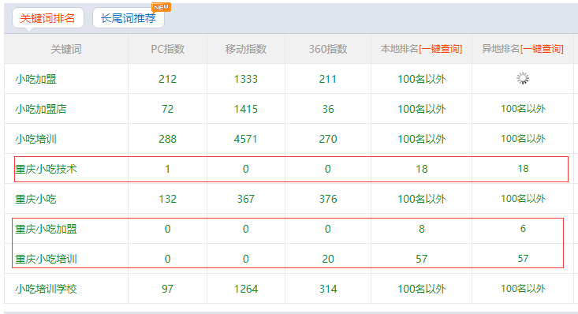
Task: Select the 小吃培训 keyword
Action: pos(35,139)
